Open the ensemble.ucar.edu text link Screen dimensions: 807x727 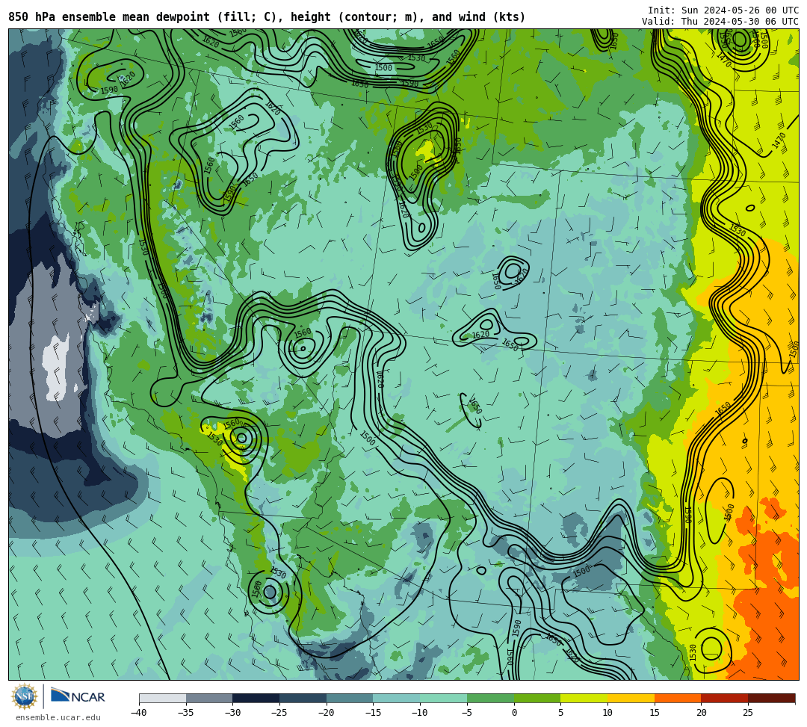click(x=58, y=717)
